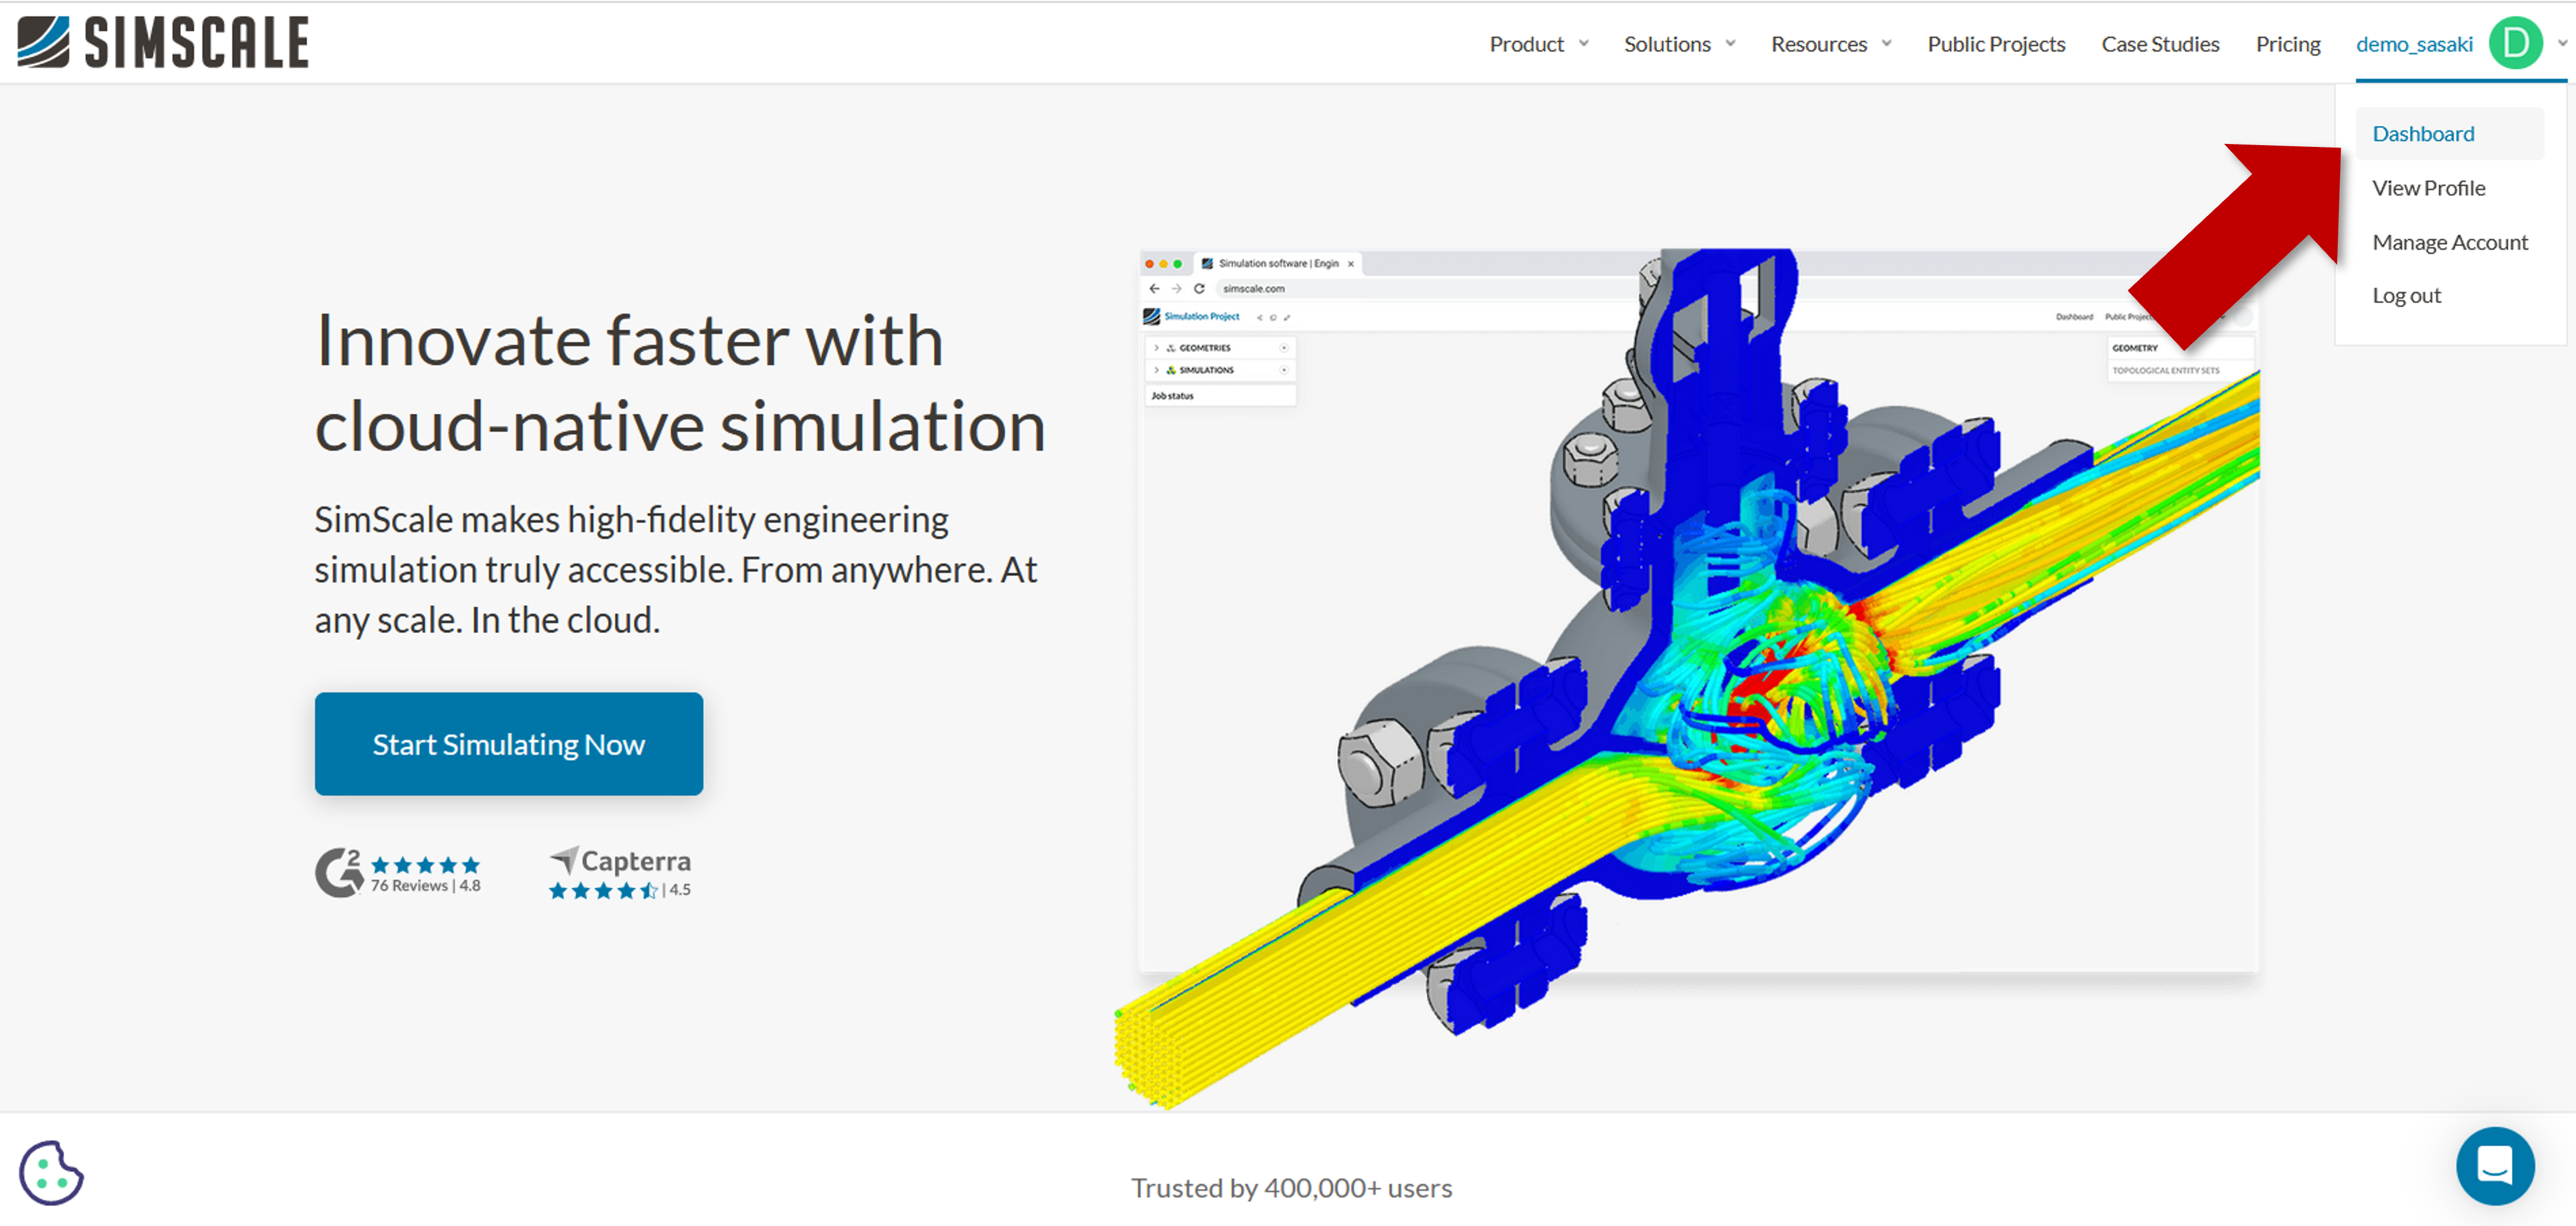The width and height of the screenshot is (2576, 1226).
Task: Expand the Resources dropdown menu
Action: [x=1830, y=44]
